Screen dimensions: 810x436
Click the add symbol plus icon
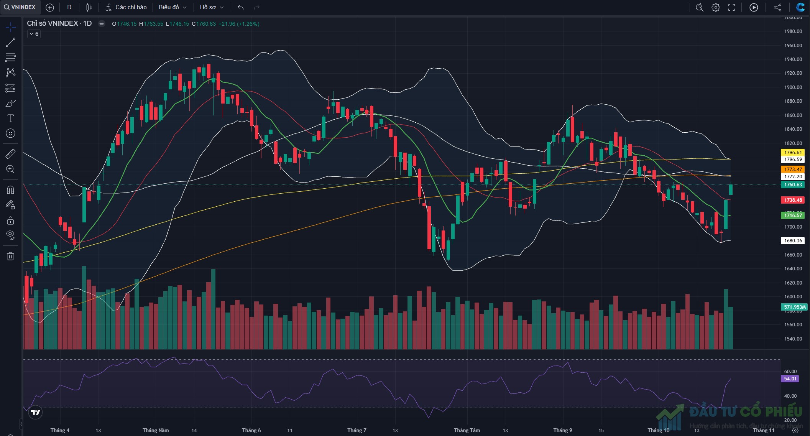point(50,7)
